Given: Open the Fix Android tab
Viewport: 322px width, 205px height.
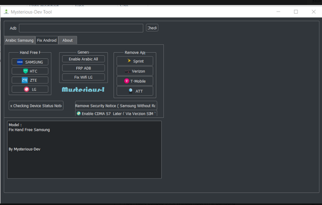Looking at the screenshot, I should pos(47,40).
